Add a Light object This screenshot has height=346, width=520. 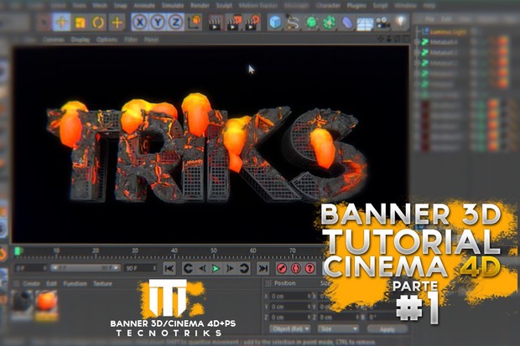click(401, 22)
